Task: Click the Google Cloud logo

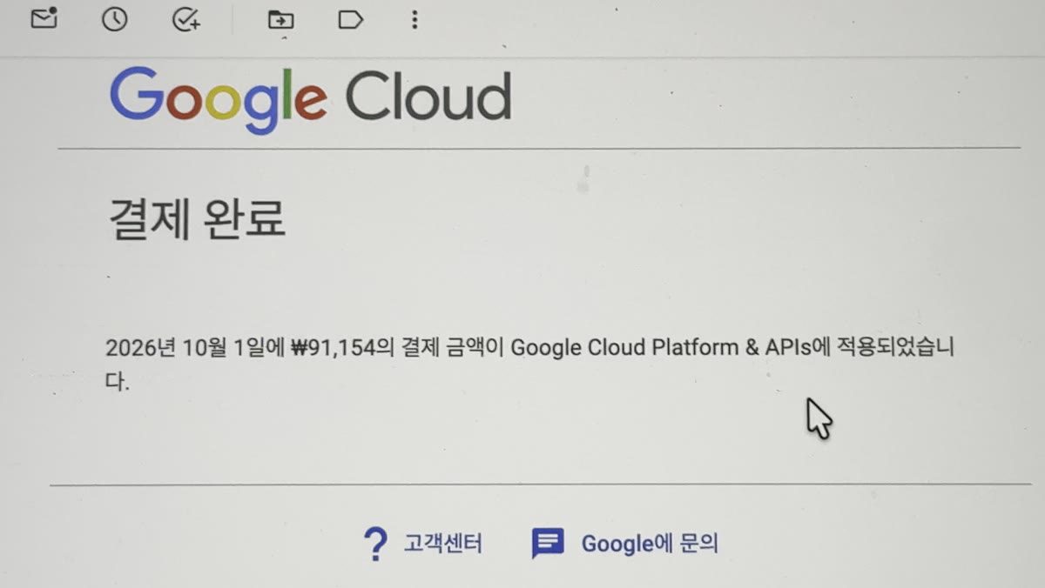Action: (x=310, y=98)
